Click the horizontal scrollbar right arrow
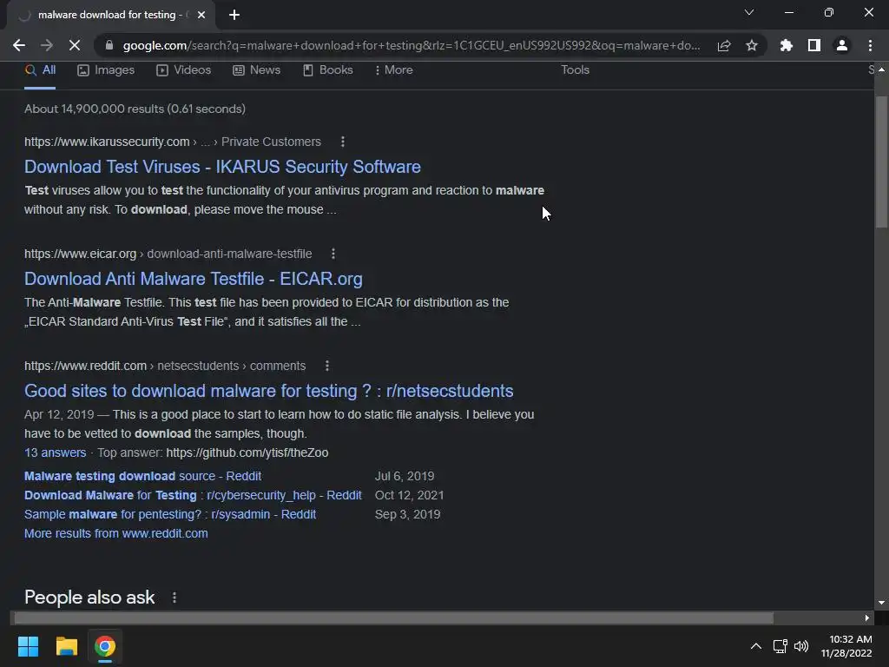 click(x=867, y=617)
